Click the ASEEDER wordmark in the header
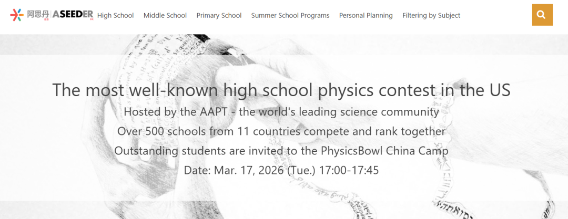Viewport: 568px width, 219px height. click(x=73, y=15)
